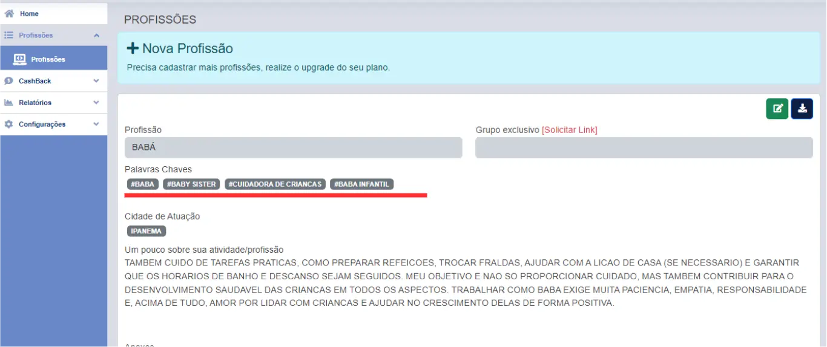Click the Cidade de Atuação label
The height and width of the screenshot is (347, 827).
tap(162, 216)
